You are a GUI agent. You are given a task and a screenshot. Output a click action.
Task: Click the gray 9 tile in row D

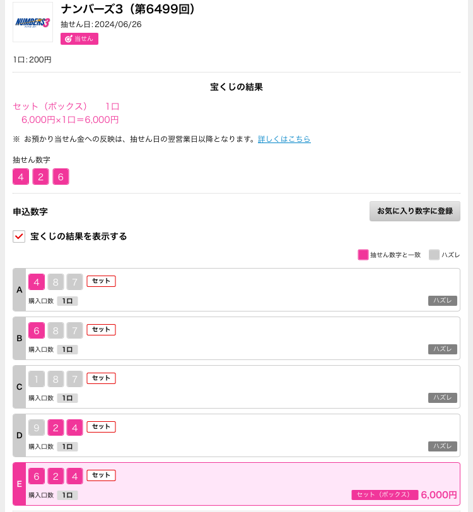[37, 428]
